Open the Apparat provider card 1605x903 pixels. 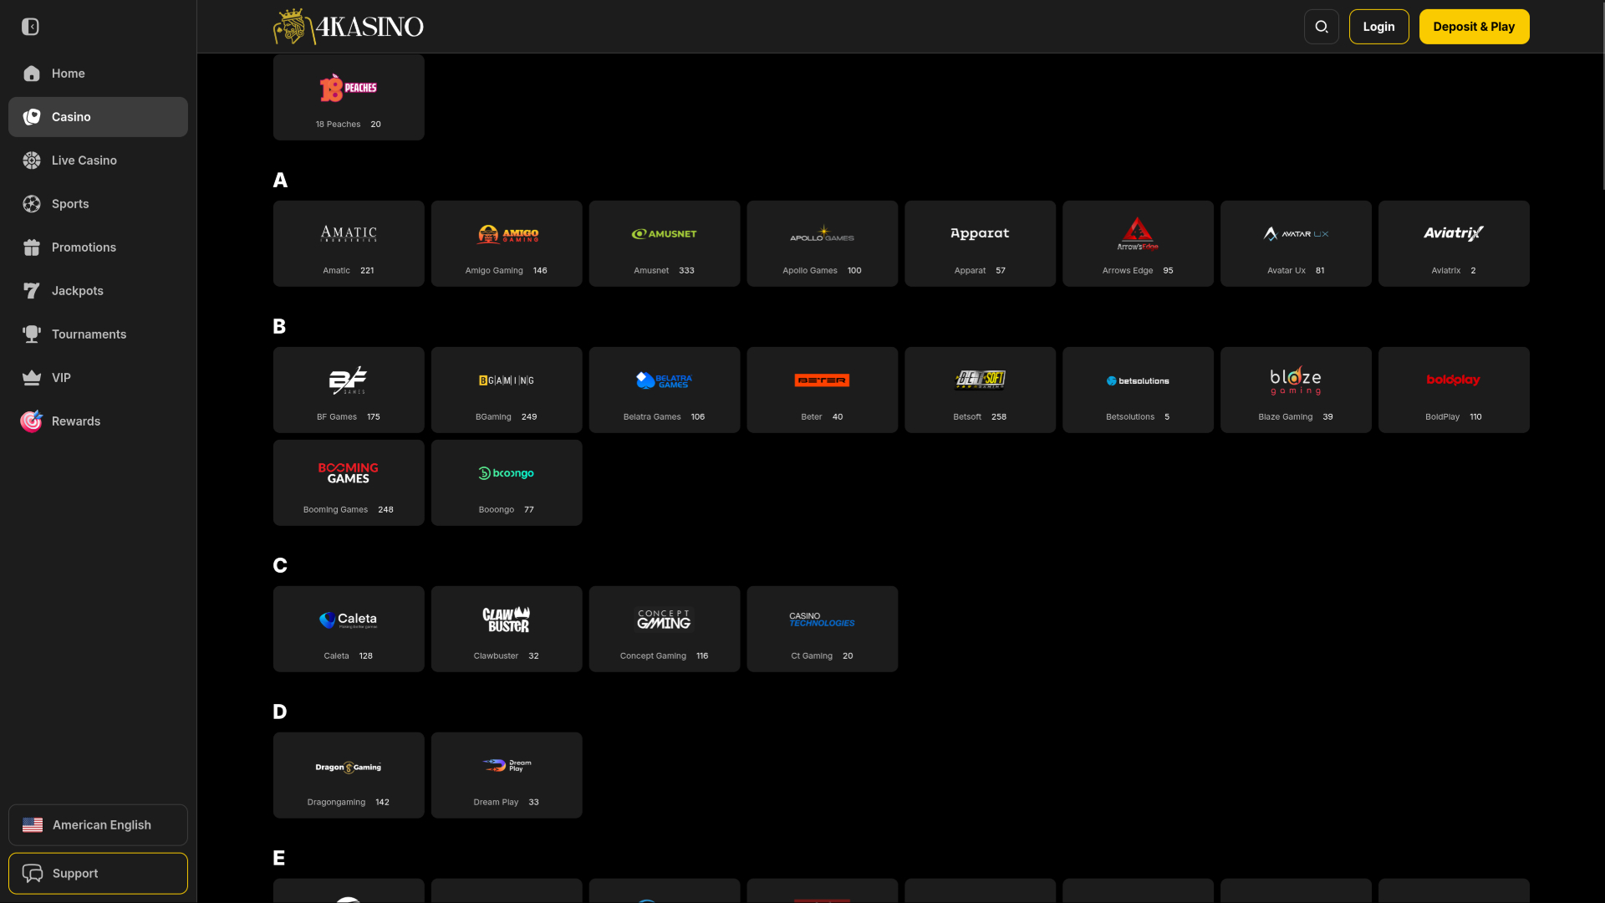[x=980, y=243]
